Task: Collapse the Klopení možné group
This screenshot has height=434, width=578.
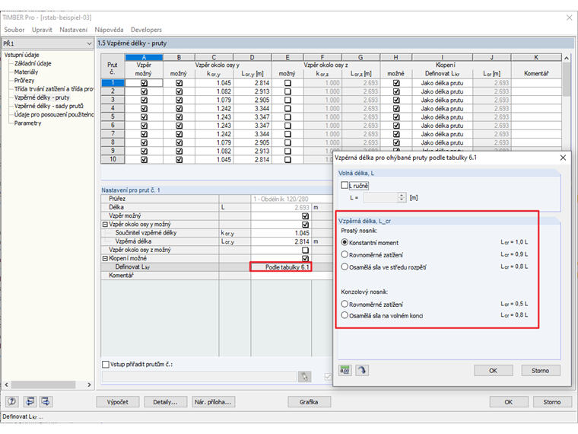Action: (x=105, y=258)
